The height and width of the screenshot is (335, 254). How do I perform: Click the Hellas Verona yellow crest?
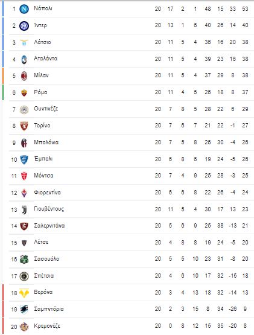[x=24, y=293]
